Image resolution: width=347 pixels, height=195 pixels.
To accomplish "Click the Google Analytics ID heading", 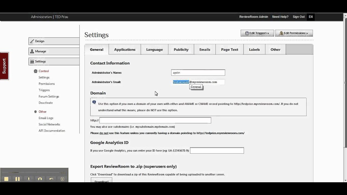I will [109, 142].
